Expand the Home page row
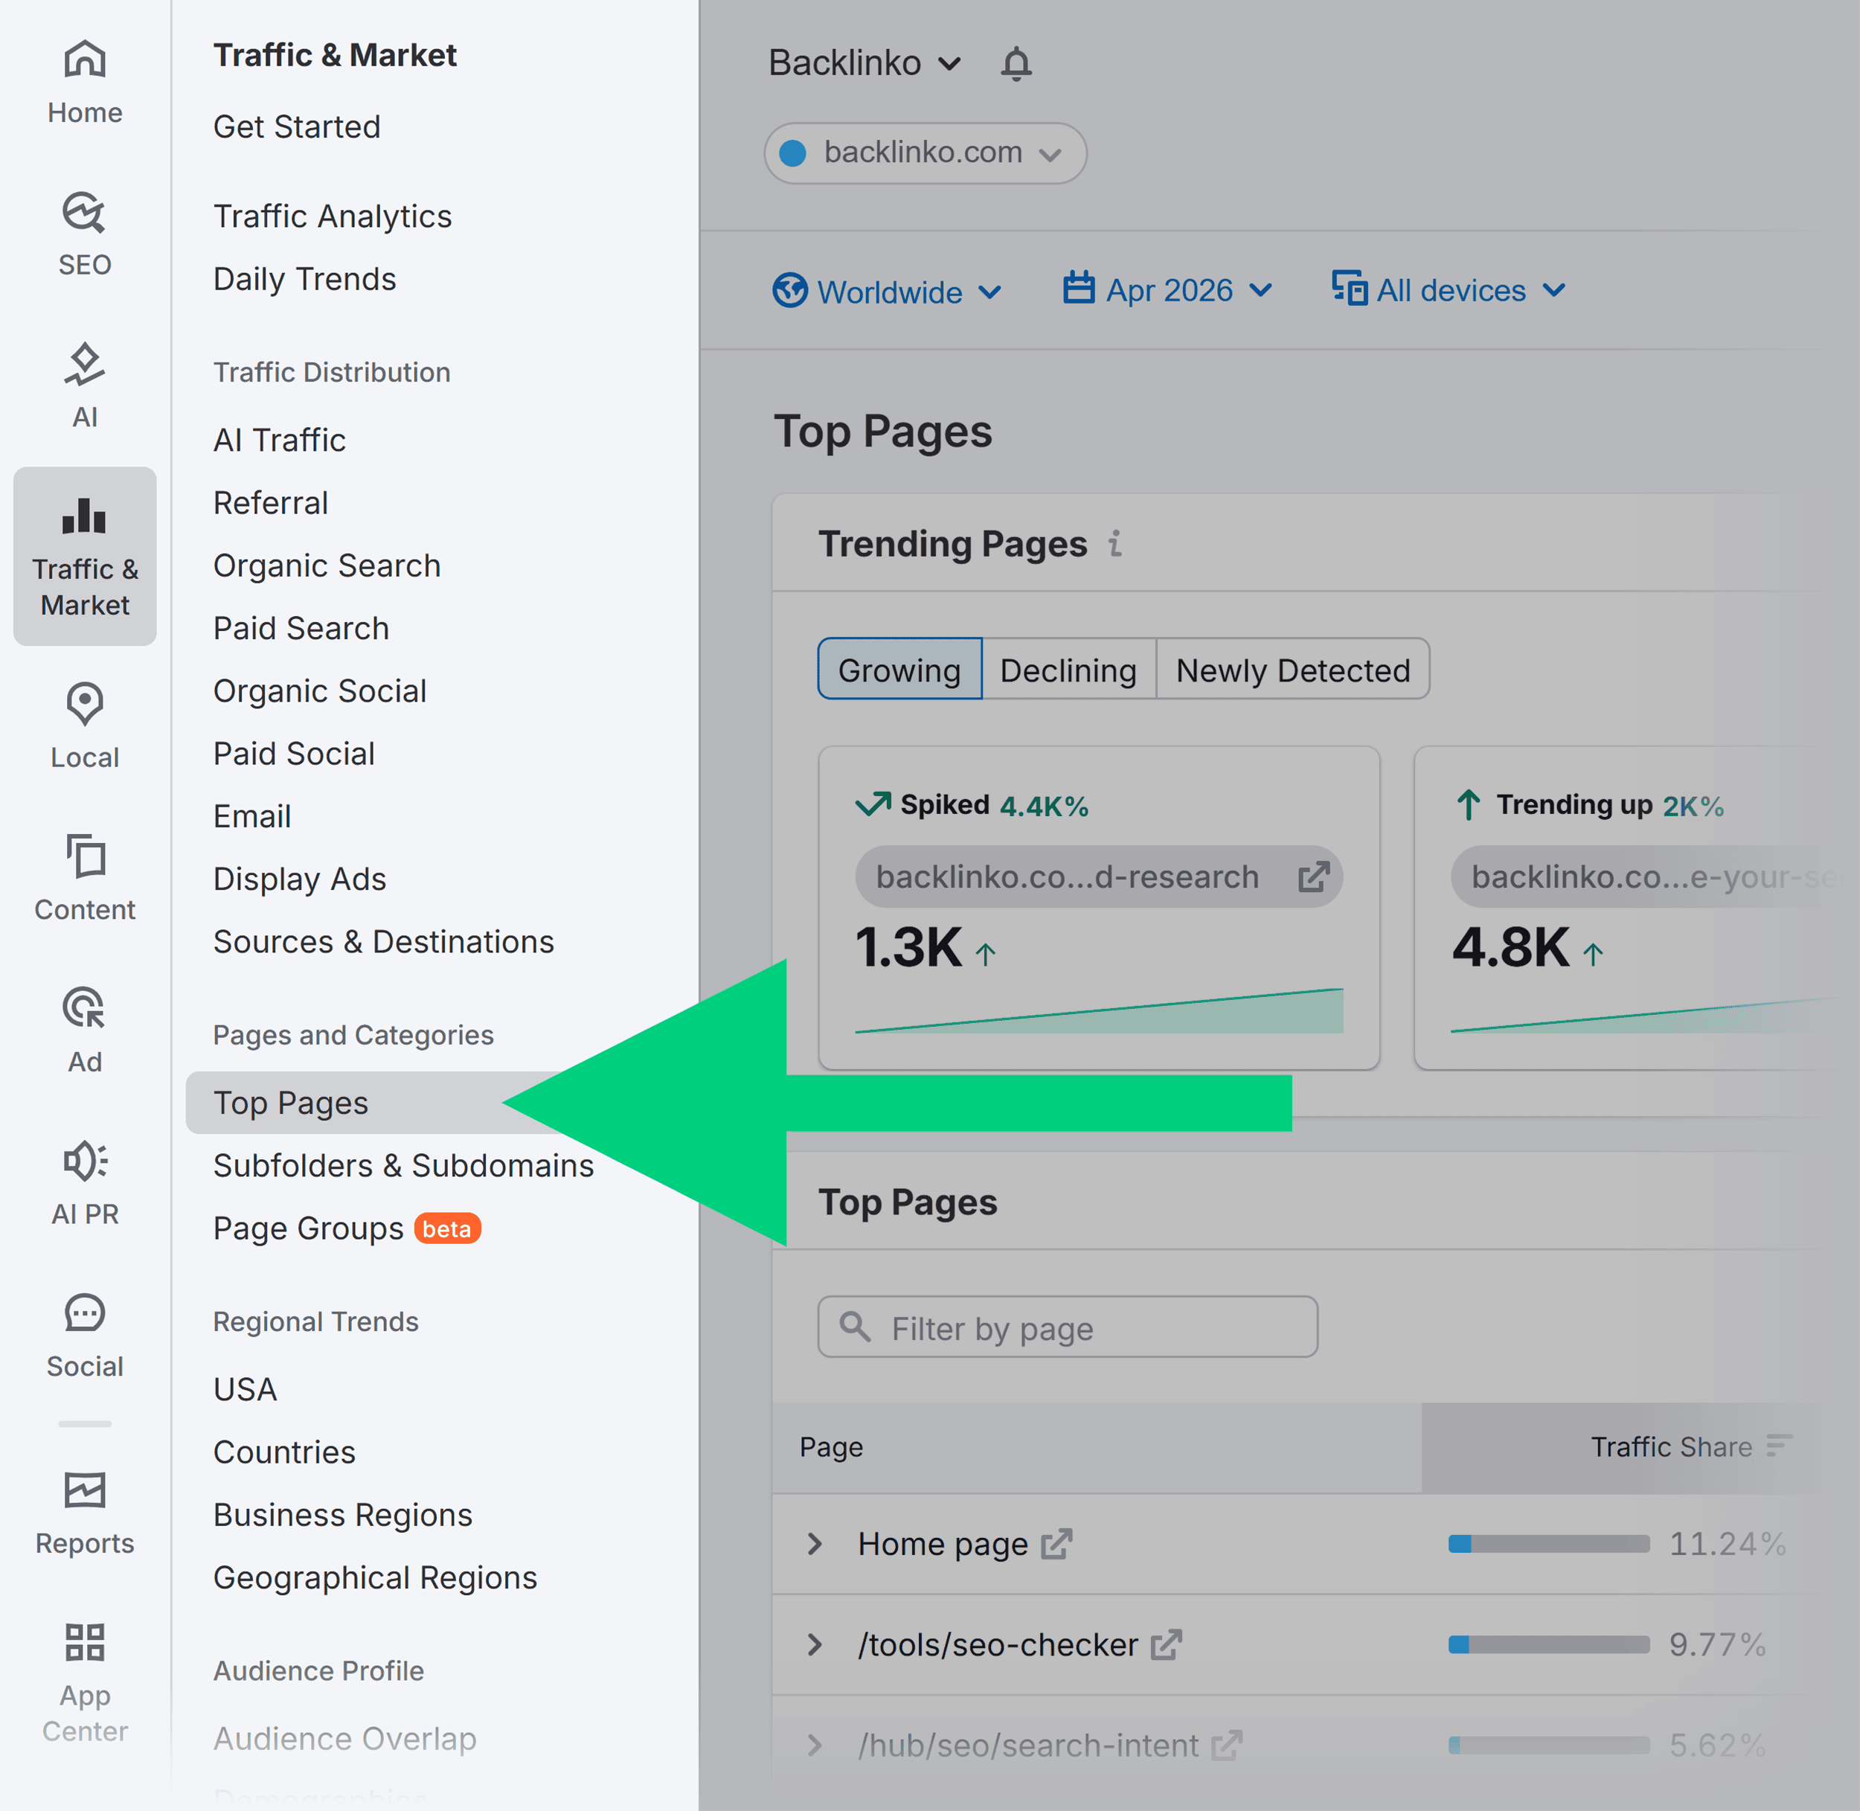The width and height of the screenshot is (1860, 1811). 815,1544
